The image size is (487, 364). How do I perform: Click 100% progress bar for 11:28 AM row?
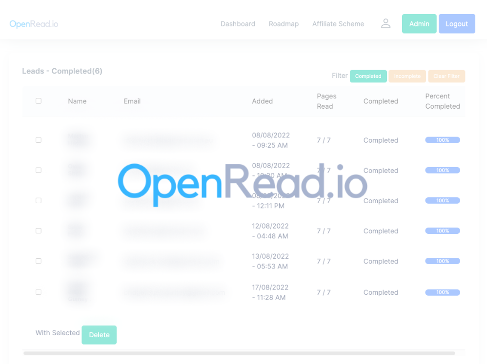pyautogui.click(x=442, y=292)
